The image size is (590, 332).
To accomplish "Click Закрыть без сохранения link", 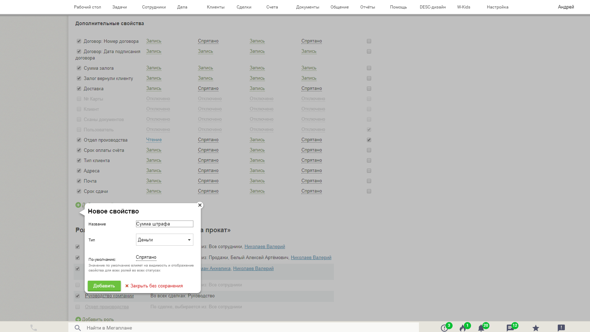I will coord(157,286).
